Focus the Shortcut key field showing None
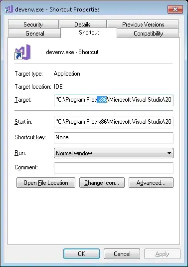The width and height of the screenshot is (188, 267). 114,138
